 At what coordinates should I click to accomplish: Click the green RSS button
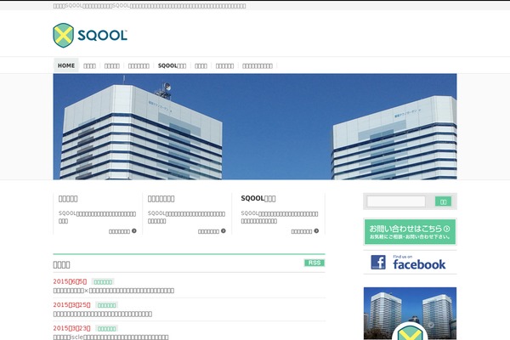(314, 263)
